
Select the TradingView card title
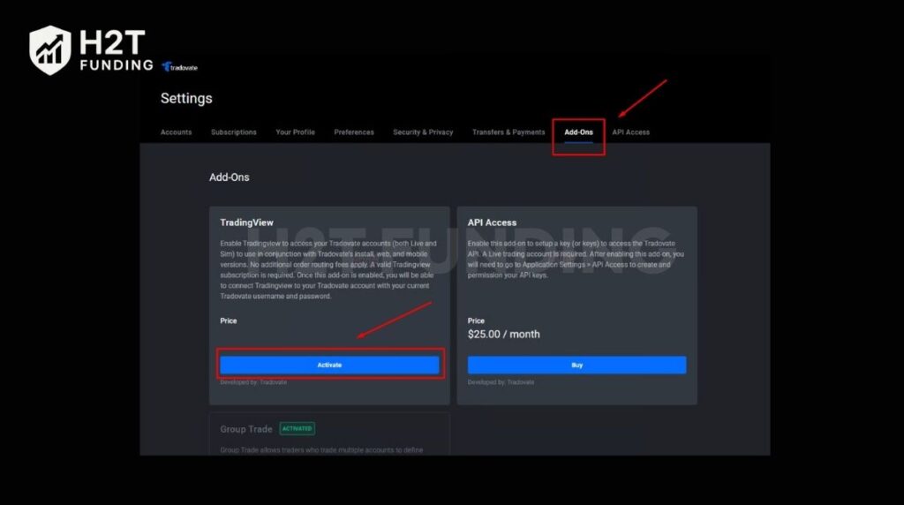tap(247, 222)
